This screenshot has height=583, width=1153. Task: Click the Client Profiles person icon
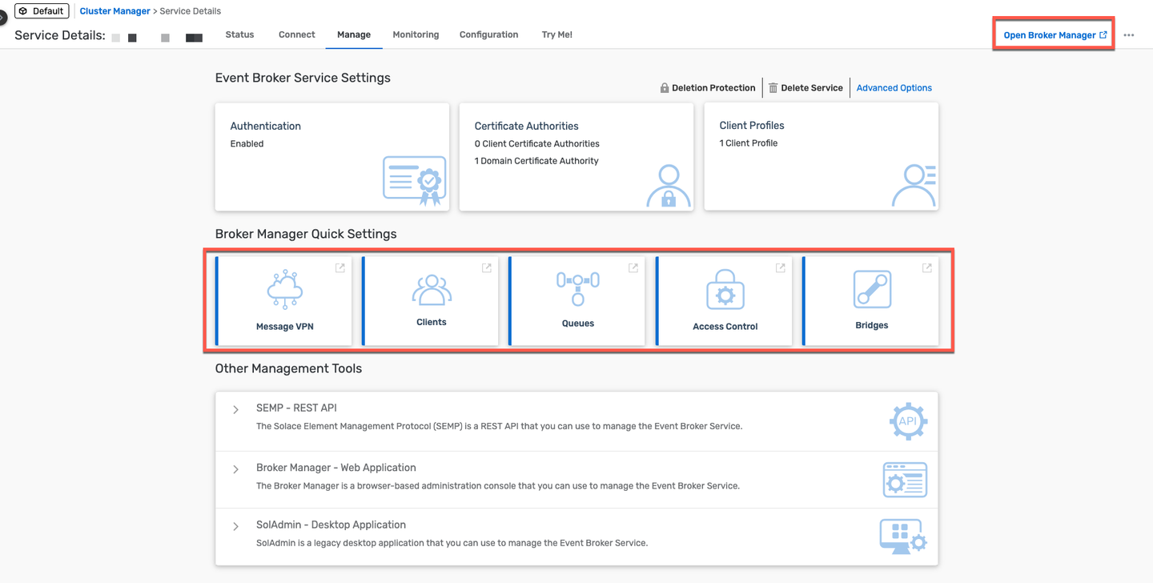pos(914,186)
